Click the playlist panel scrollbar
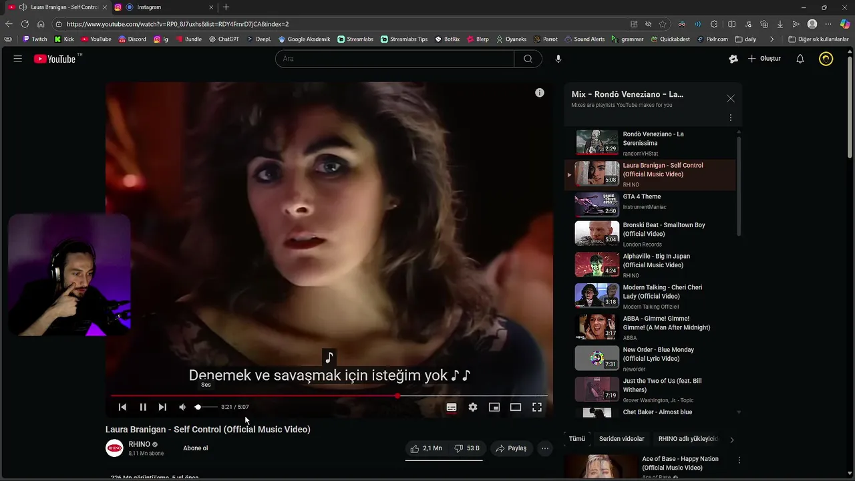The width and height of the screenshot is (855, 481). click(x=739, y=186)
